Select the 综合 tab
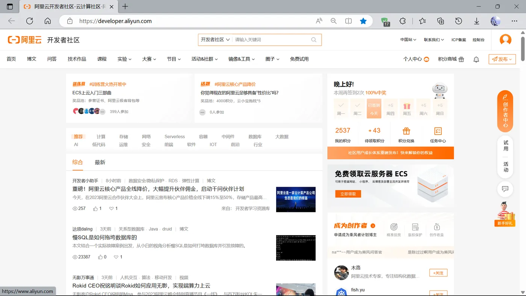Viewport: 526px width, 296px height. point(78,162)
